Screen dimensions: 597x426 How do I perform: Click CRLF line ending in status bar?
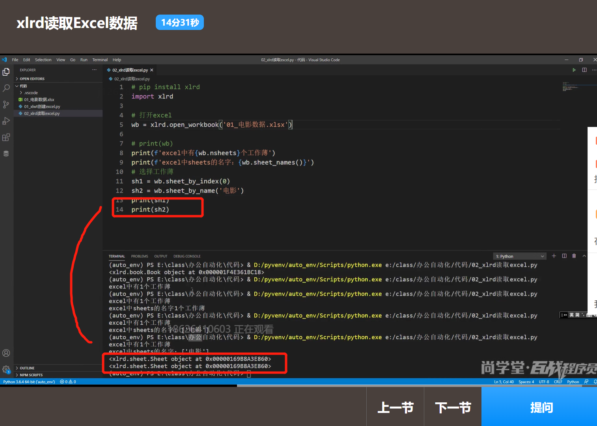click(558, 382)
